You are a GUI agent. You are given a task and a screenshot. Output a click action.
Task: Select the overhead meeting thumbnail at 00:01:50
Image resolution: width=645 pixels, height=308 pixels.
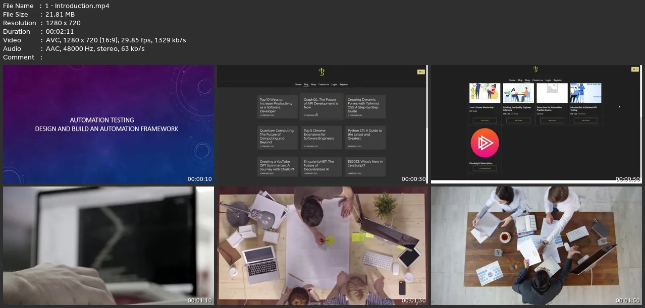[x=536, y=246]
